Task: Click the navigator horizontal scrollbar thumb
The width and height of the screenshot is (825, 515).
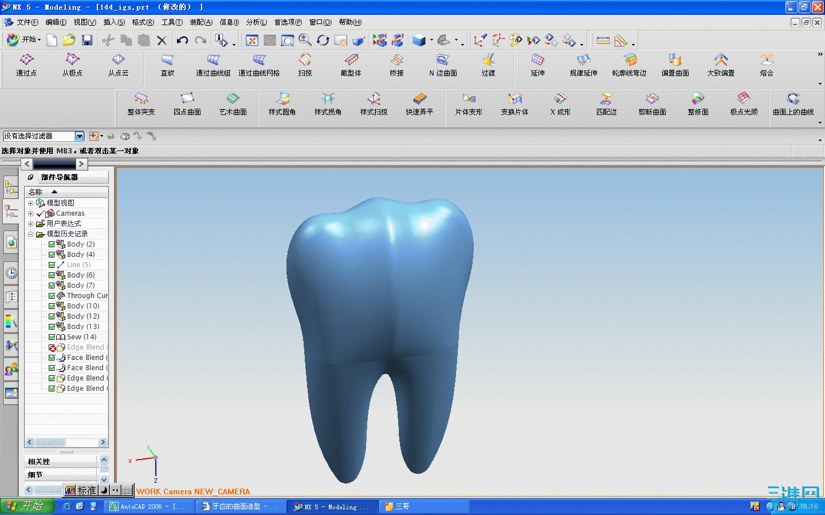Action: pos(50,442)
